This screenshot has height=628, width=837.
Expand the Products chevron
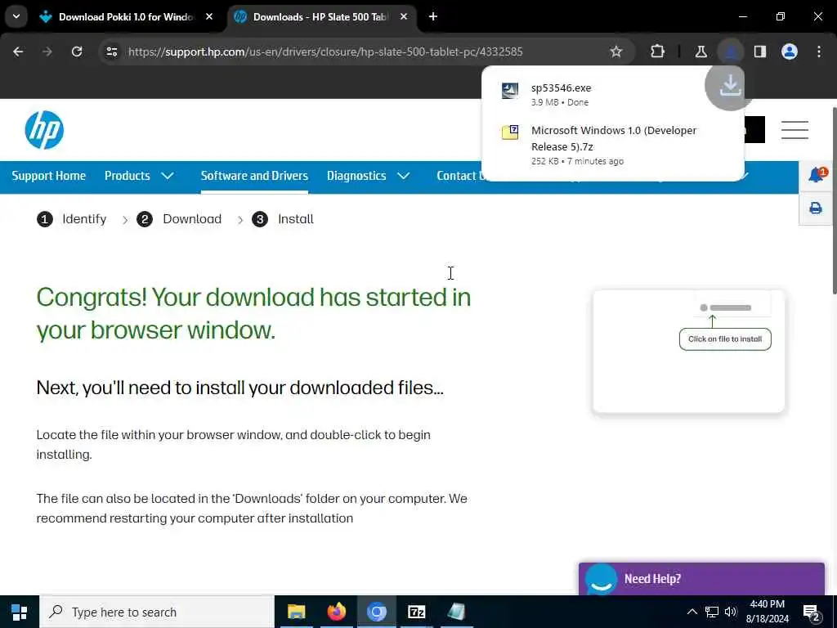pyautogui.click(x=167, y=176)
